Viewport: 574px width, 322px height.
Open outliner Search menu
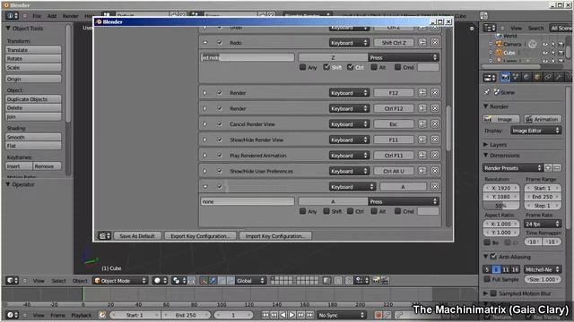pyautogui.click(x=535, y=28)
